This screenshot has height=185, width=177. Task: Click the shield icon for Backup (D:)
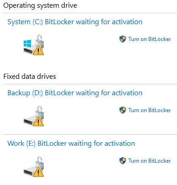123,110
